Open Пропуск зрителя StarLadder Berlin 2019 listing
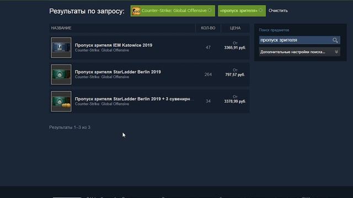The height and width of the screenshot is (198, 353). (x=117, y=72)
